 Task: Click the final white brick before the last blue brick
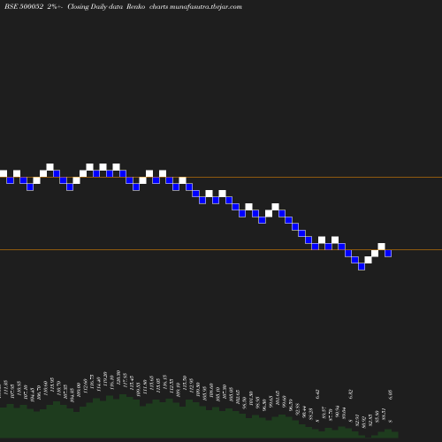381,247
